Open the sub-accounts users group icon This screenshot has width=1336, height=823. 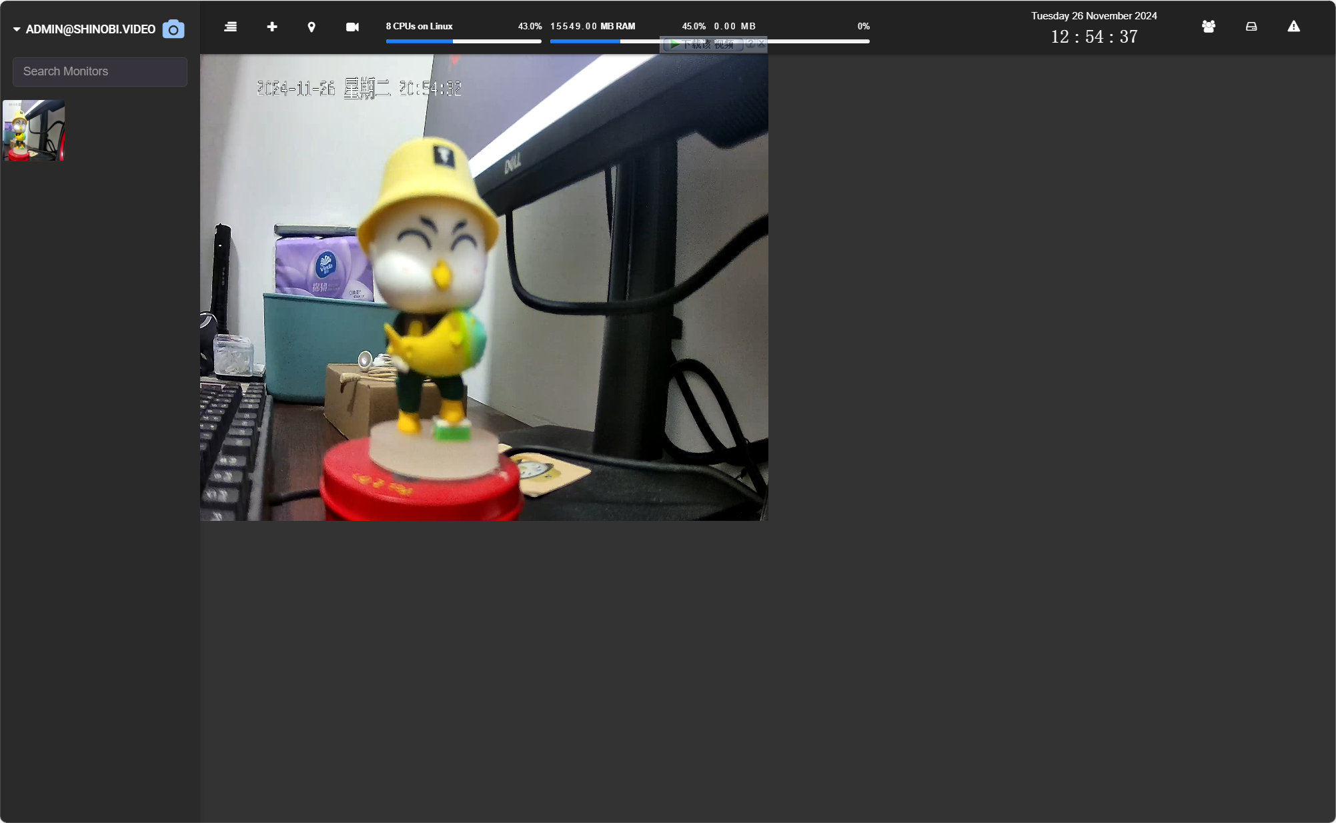1208,27
